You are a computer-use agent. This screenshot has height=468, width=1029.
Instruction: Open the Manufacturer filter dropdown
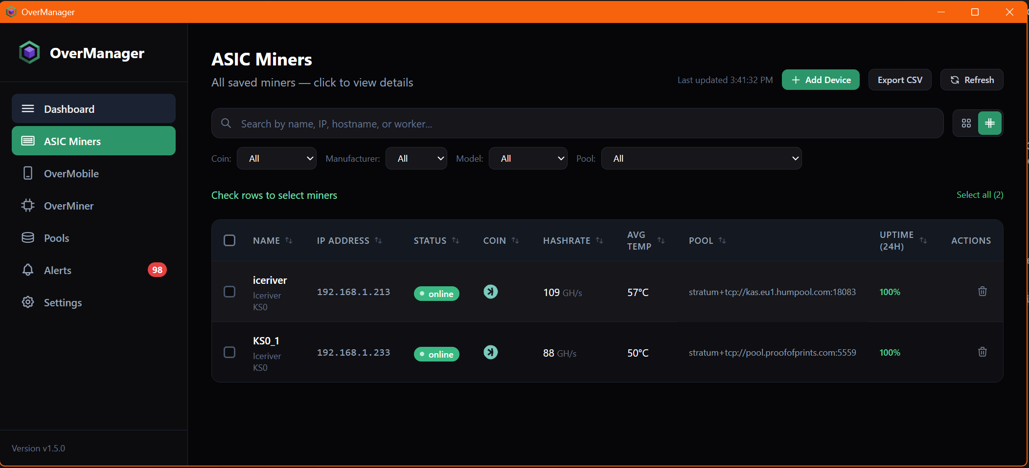click(416, 158)
